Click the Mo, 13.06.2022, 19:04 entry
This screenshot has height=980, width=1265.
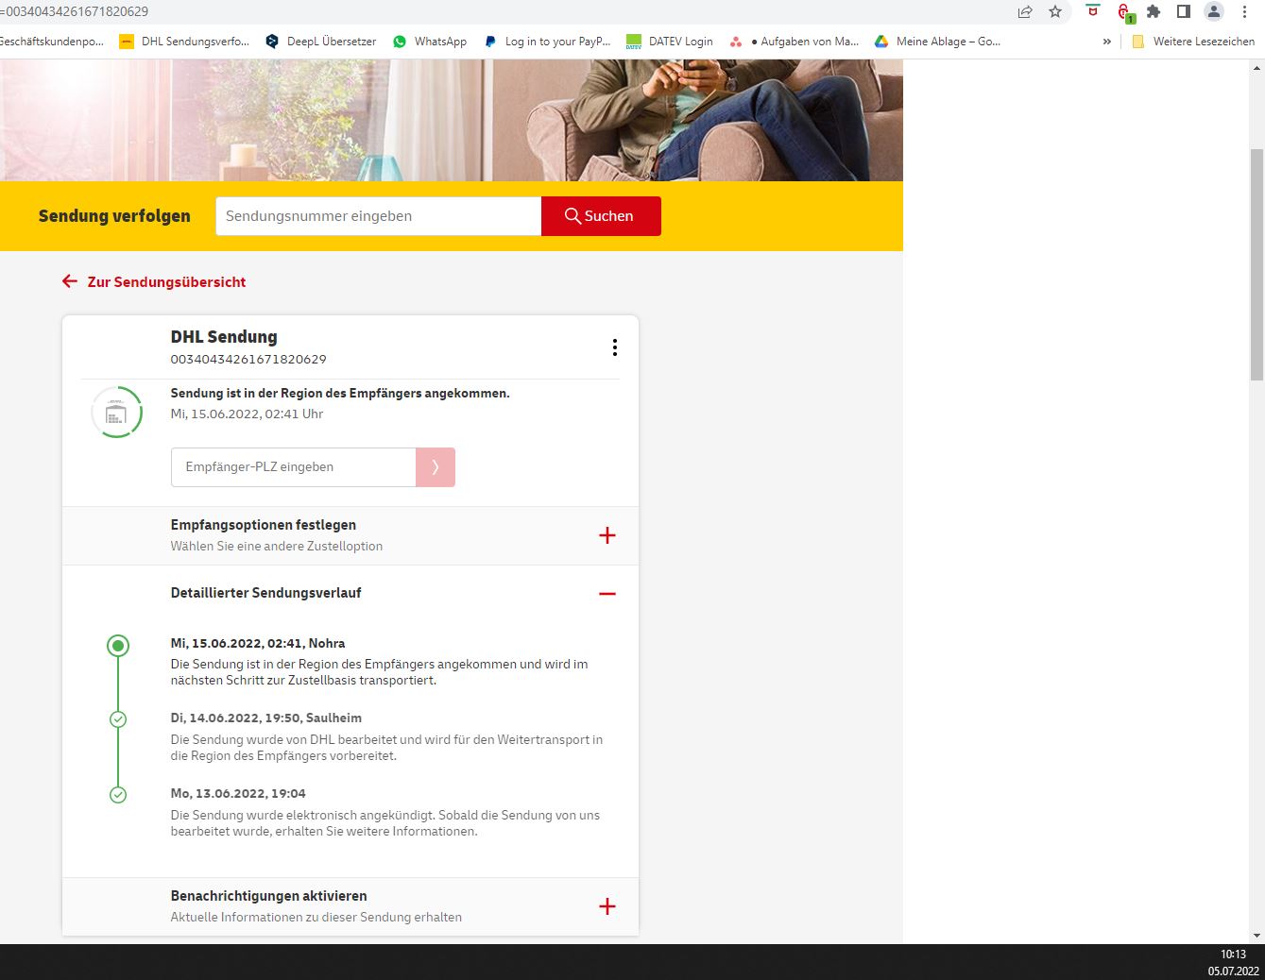[238, 793]
